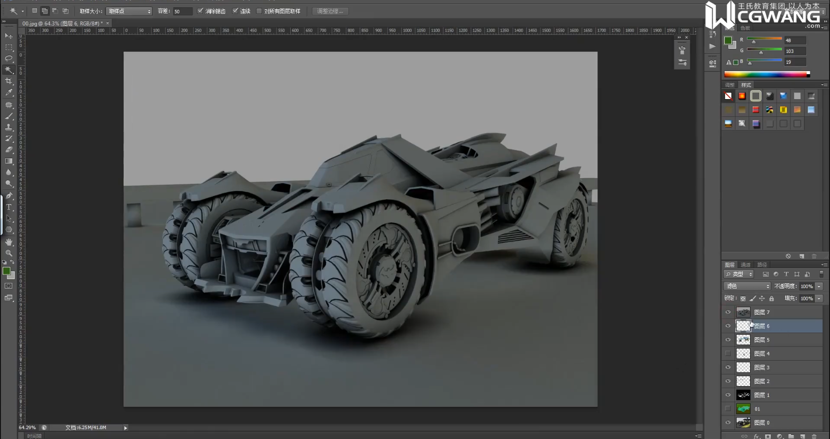Toggle the Anti-alias checkbox
This screenshot has width=830, height=439.
coord(200,11)
